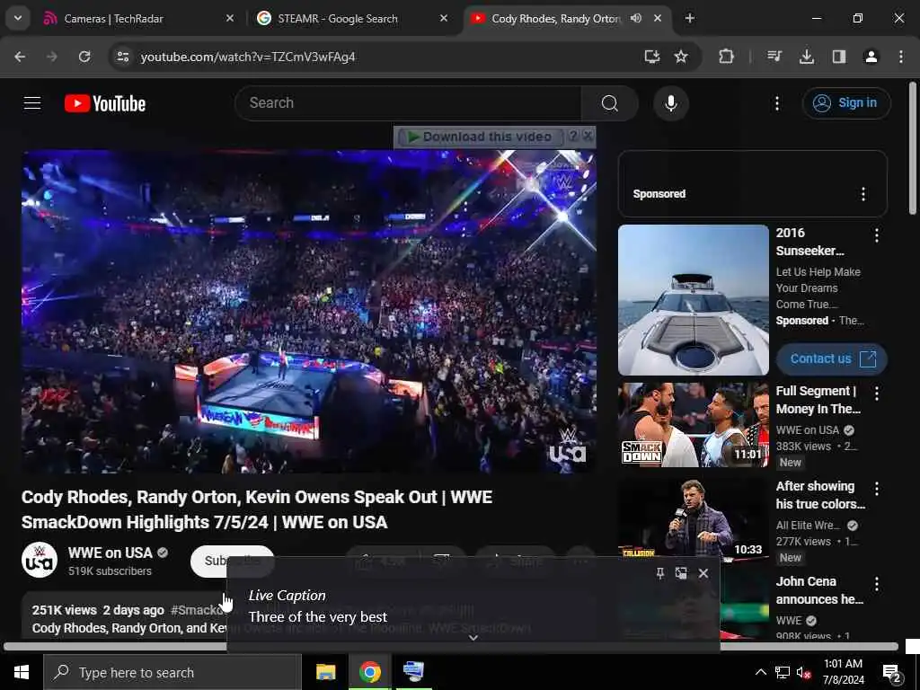Close the Cameras | TechRadar tab
The width and height of the screenshot is (920, 690).
(x=230, y=18)
